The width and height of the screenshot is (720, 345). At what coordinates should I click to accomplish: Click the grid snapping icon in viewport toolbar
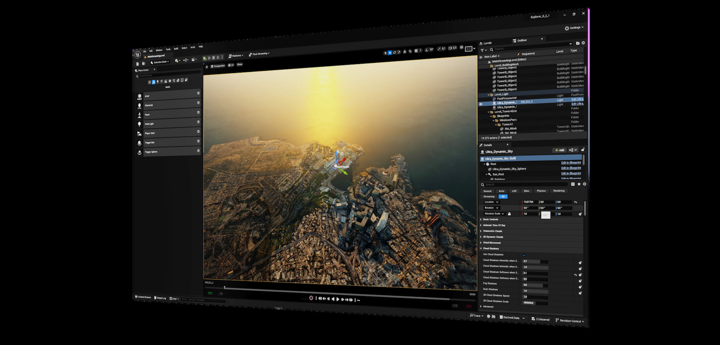[416, 50]
